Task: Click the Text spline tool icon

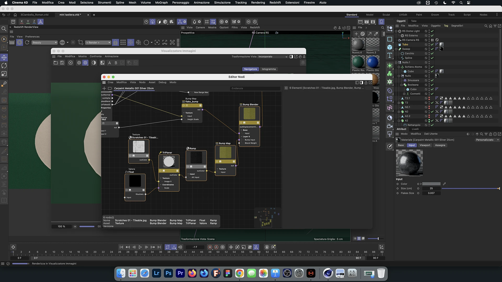Action: click(390, 55)
